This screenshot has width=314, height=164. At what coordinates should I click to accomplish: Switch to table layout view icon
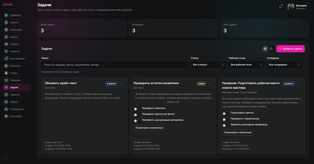pos(271,49)
